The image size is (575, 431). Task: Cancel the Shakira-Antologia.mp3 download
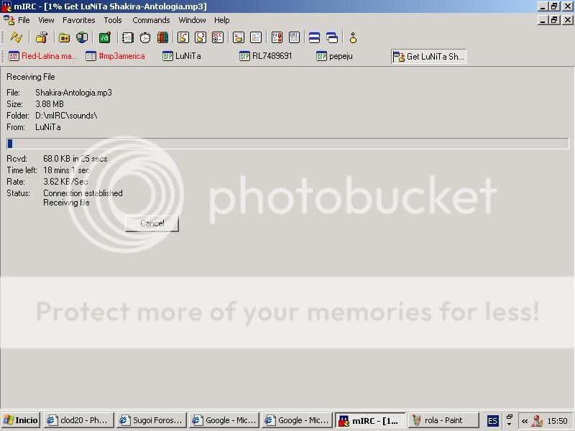tap(152, 223)
